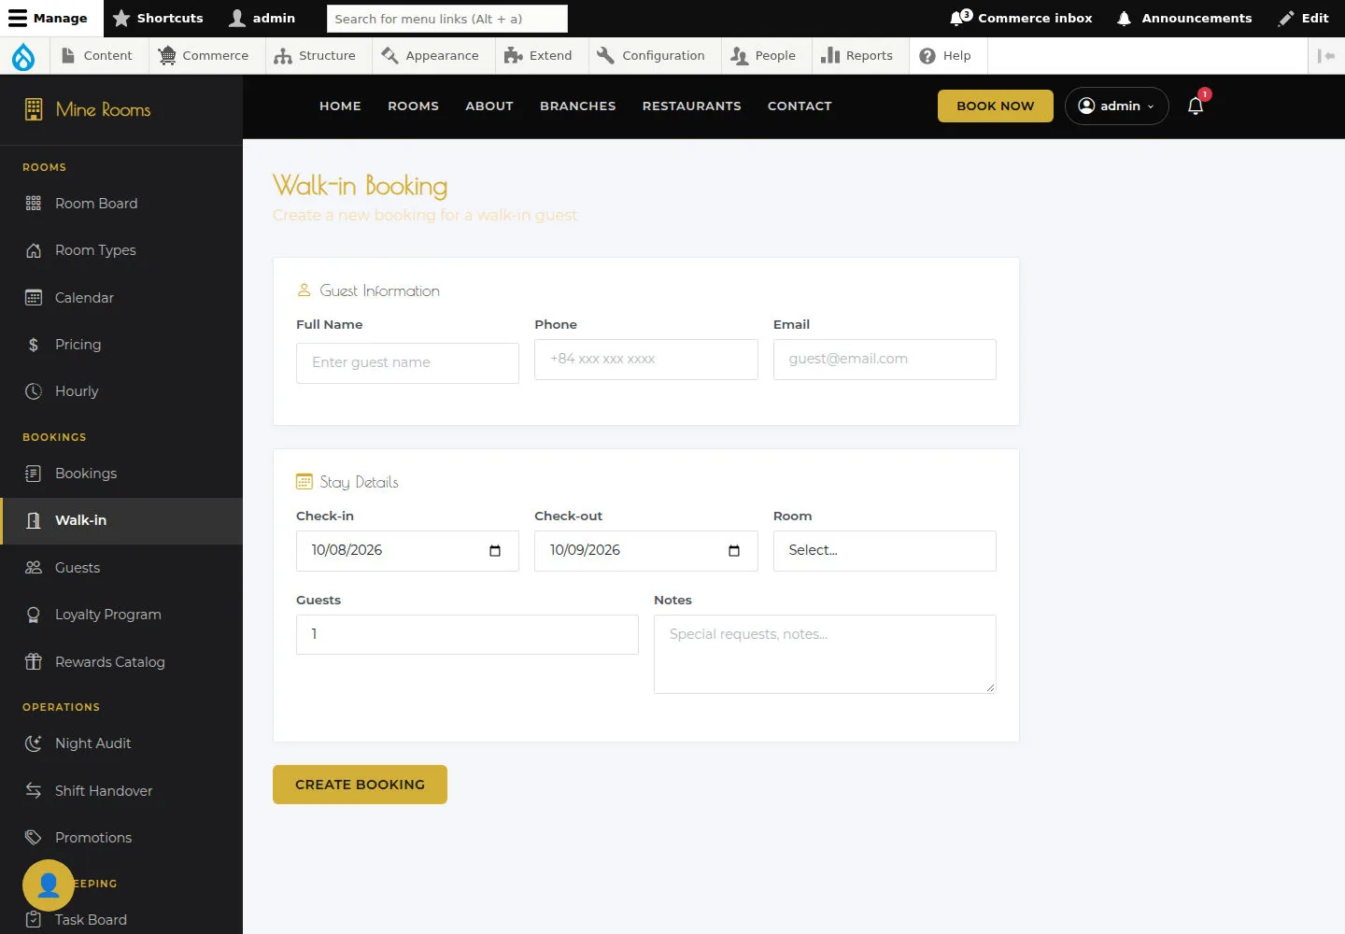Open the Announcements link
Viewport: 1345px width, 934px height.
point(1184,19)
